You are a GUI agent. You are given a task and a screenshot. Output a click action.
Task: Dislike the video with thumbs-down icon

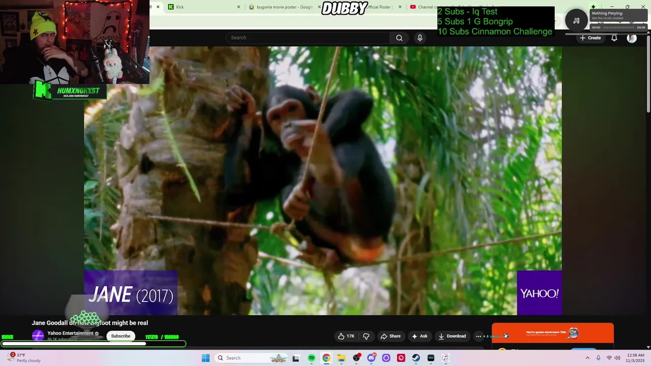click(x=366, y=336)
